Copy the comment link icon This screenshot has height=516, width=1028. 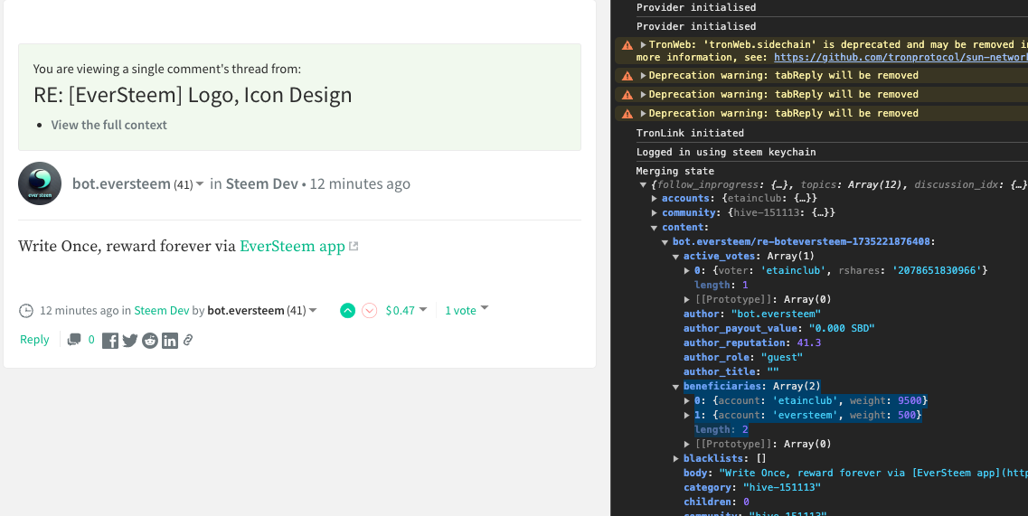(x=188, y=341)
